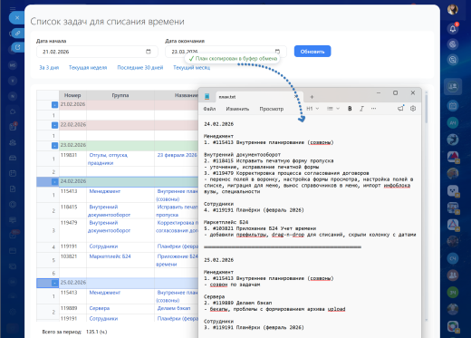471x338 pixels.
Task: Click the page's vertical scrollbar
Action: point(426,108)
